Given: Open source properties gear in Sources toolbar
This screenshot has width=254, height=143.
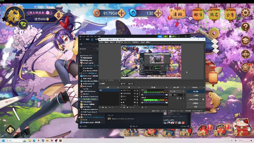Looking at the screenshot, I should point(127,107).
